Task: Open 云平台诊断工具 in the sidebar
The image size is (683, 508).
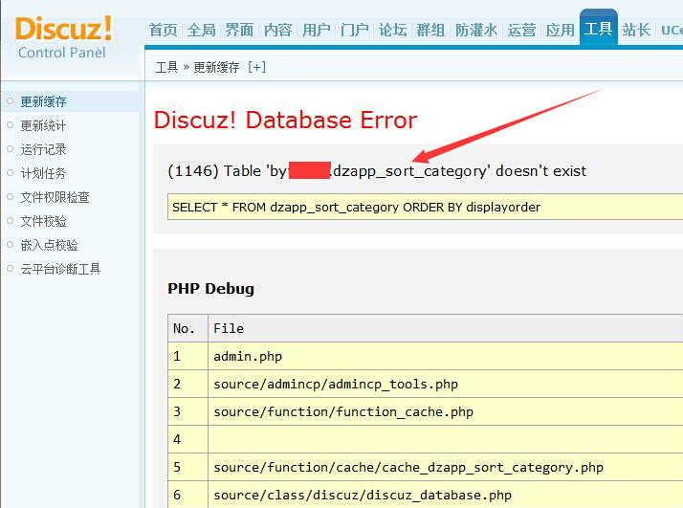Action: 60,269
